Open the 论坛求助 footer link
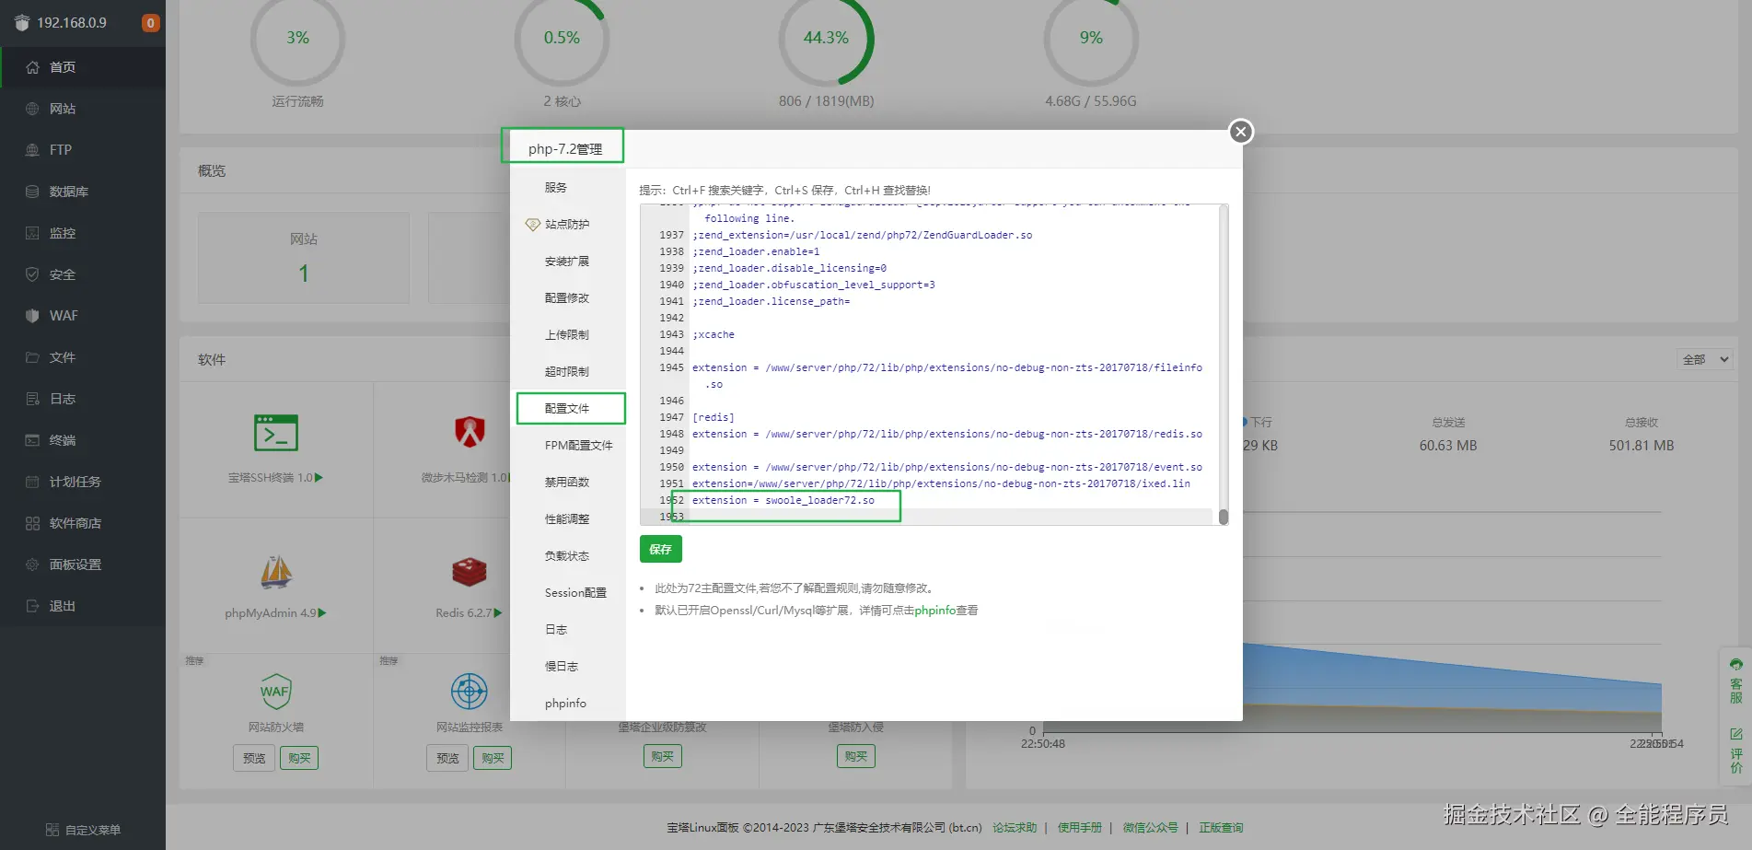Screen dimensions: 1752x850 (x=1015, y=828)
